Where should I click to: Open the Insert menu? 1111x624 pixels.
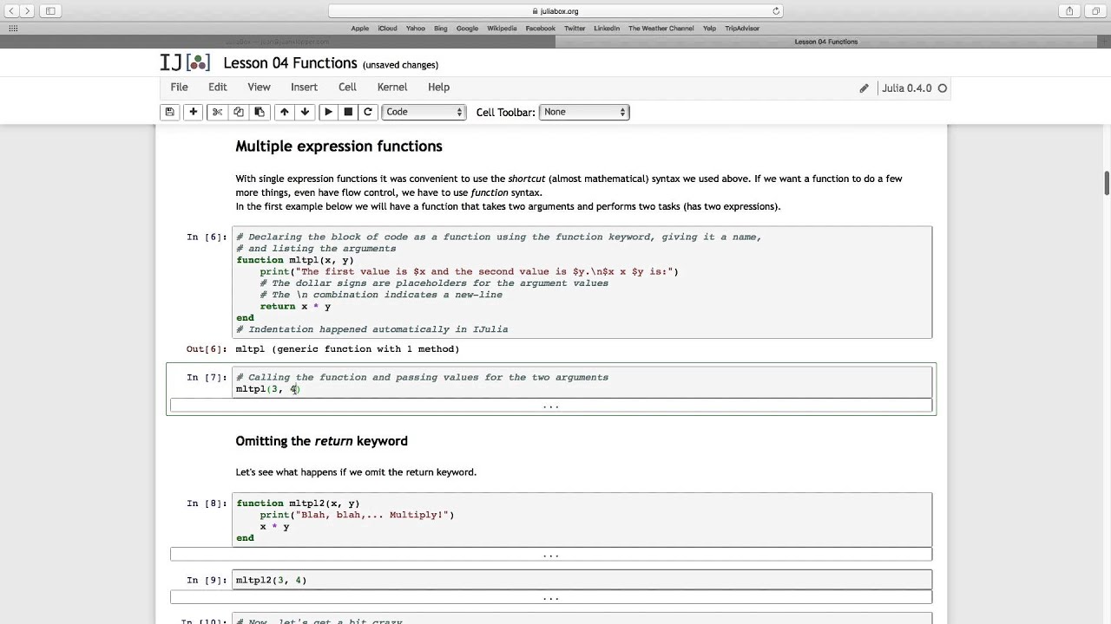(x=304, y=87)
